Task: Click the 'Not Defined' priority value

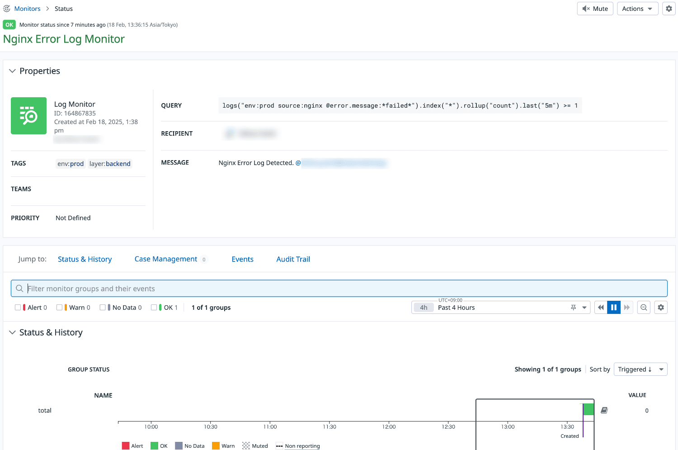Action: (73, 218)
